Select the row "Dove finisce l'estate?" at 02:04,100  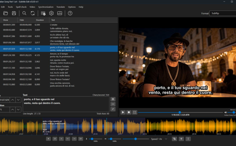(x=59, y=79)
